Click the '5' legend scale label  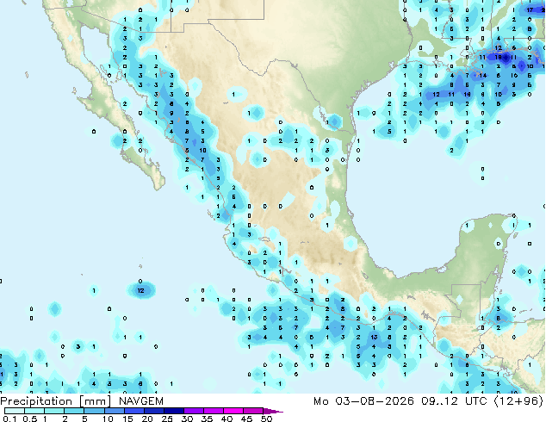point(84,419)
